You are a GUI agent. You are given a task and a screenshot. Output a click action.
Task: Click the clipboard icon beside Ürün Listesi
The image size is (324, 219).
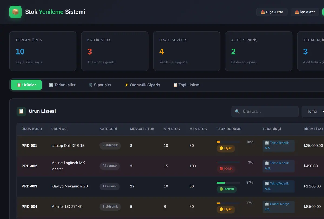point(21,111)
